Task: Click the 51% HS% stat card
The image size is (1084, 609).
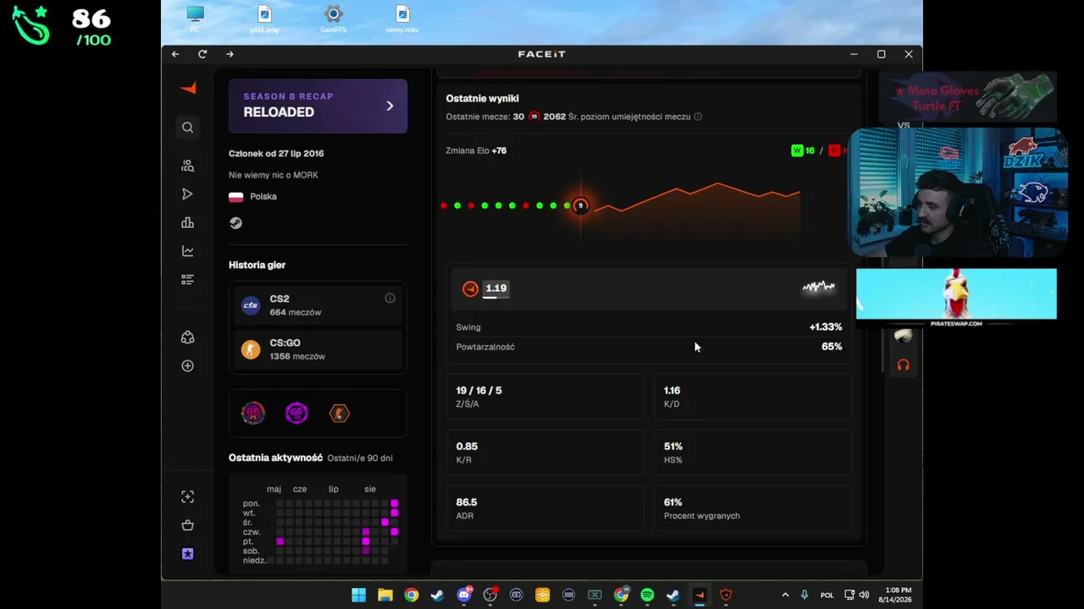Action: pyautogui.click(x=753, y=453)
